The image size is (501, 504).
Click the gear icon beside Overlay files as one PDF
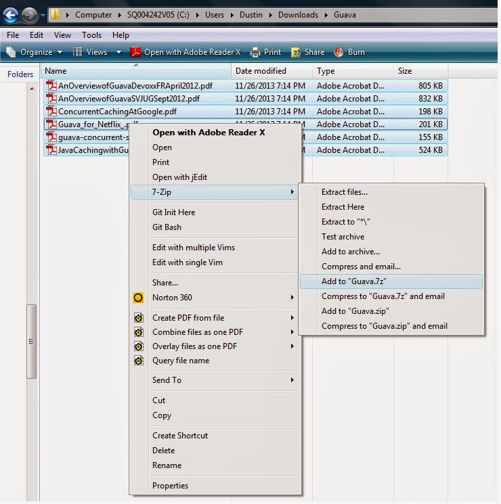[x=138, y=346]
